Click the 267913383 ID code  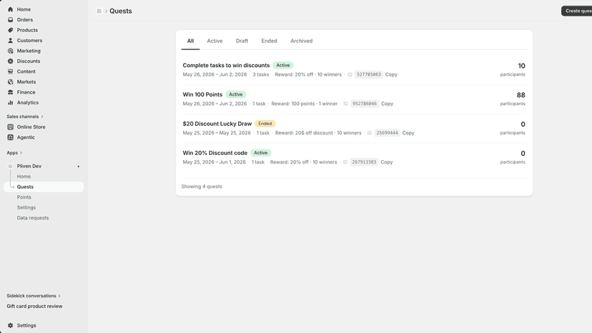364,162
